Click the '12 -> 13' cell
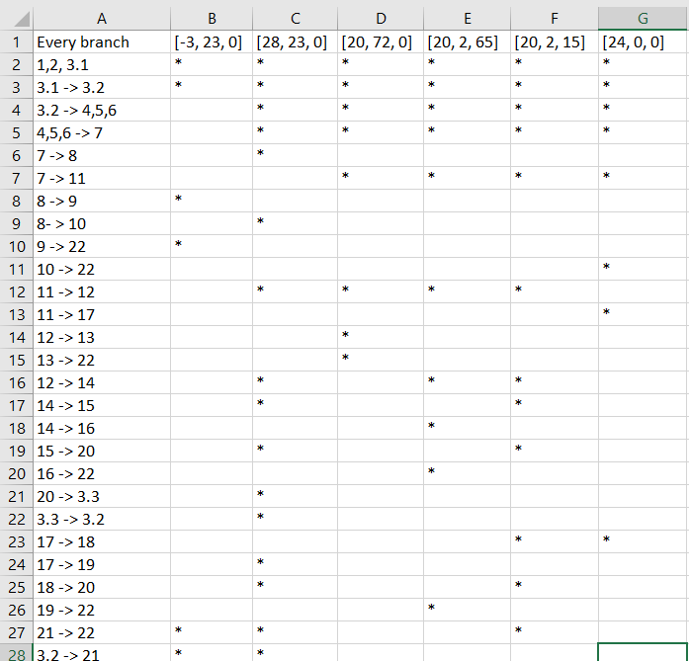The height and width of the screenshot is (661, 689). coord(102,337)
